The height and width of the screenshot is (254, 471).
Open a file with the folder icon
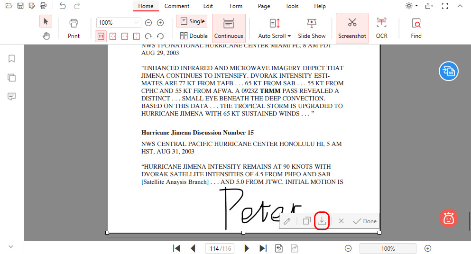coord(9,6)
